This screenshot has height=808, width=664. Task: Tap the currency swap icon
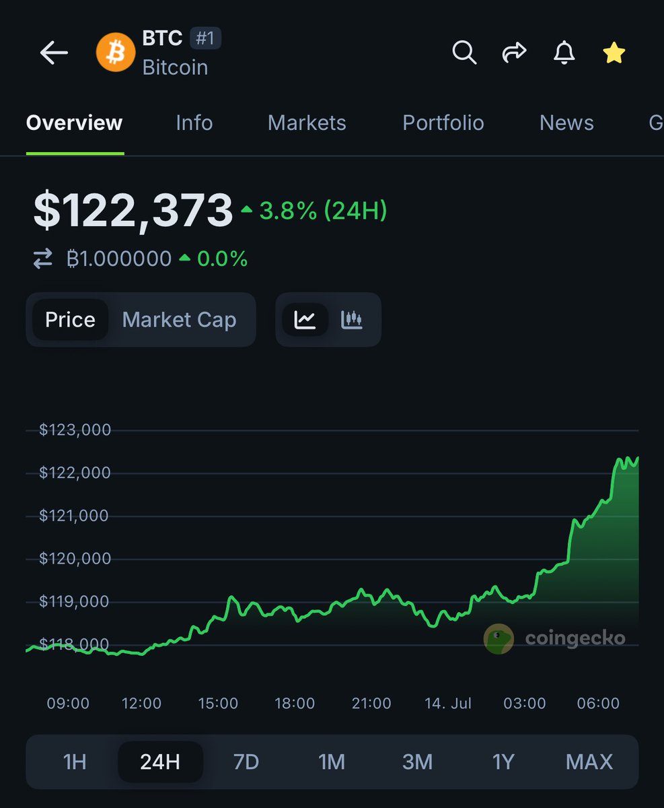[x=43, y=258]
